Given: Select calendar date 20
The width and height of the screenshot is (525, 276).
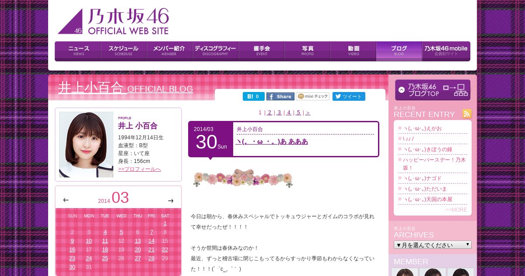Looking at the screenshot, I should (138, 250).
